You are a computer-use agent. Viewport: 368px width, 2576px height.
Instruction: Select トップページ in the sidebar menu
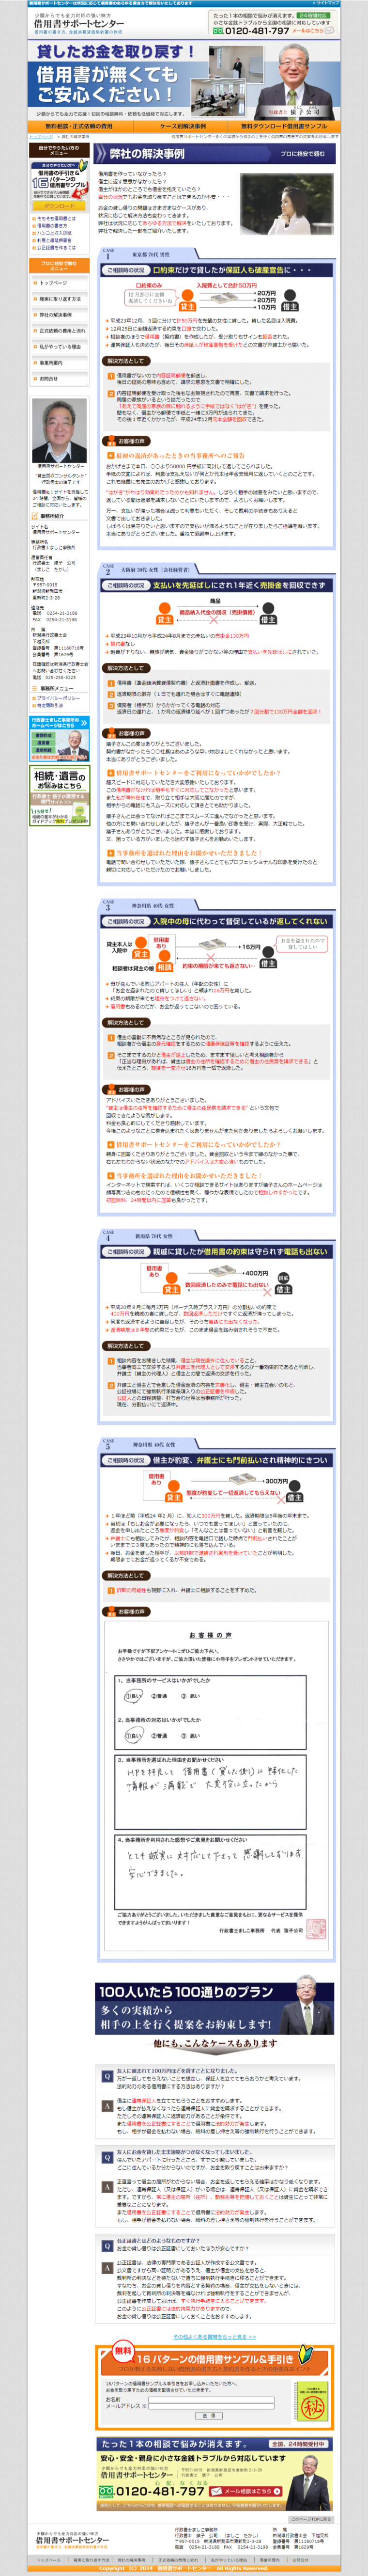click(59, 283)
